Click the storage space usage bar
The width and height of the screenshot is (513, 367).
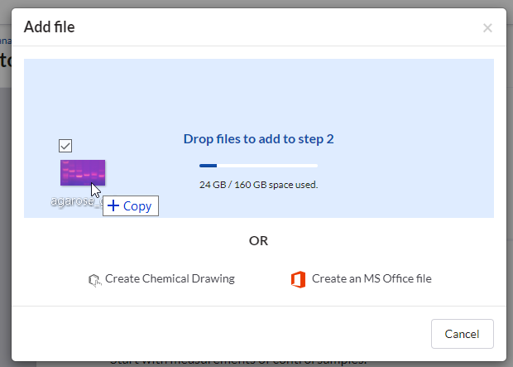pyautogui.click(x=258, y=166)
